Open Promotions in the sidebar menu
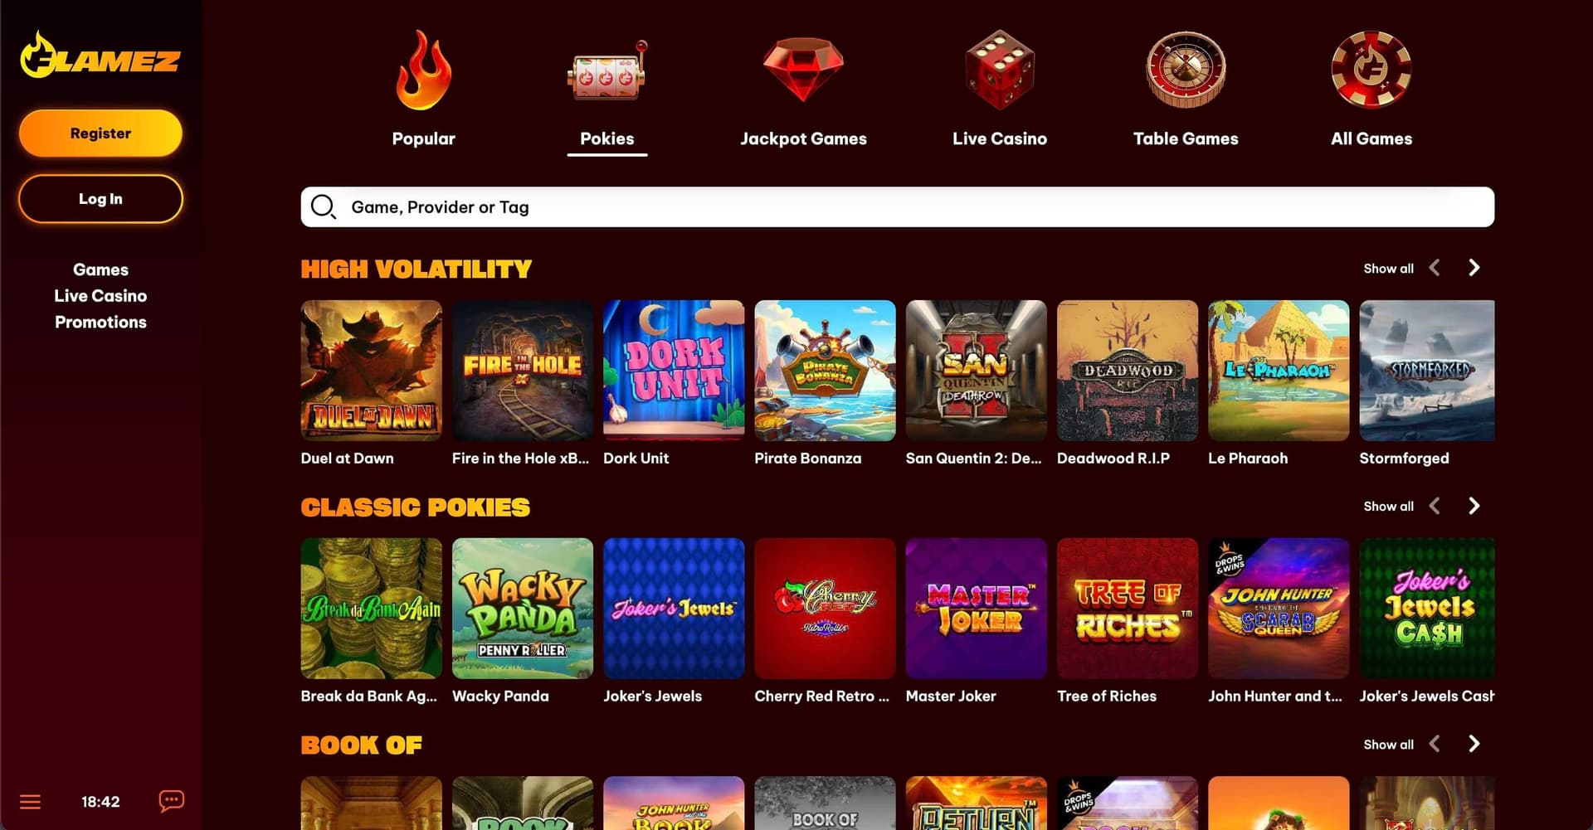This screenshot has height=830, width=1593. 100,322
